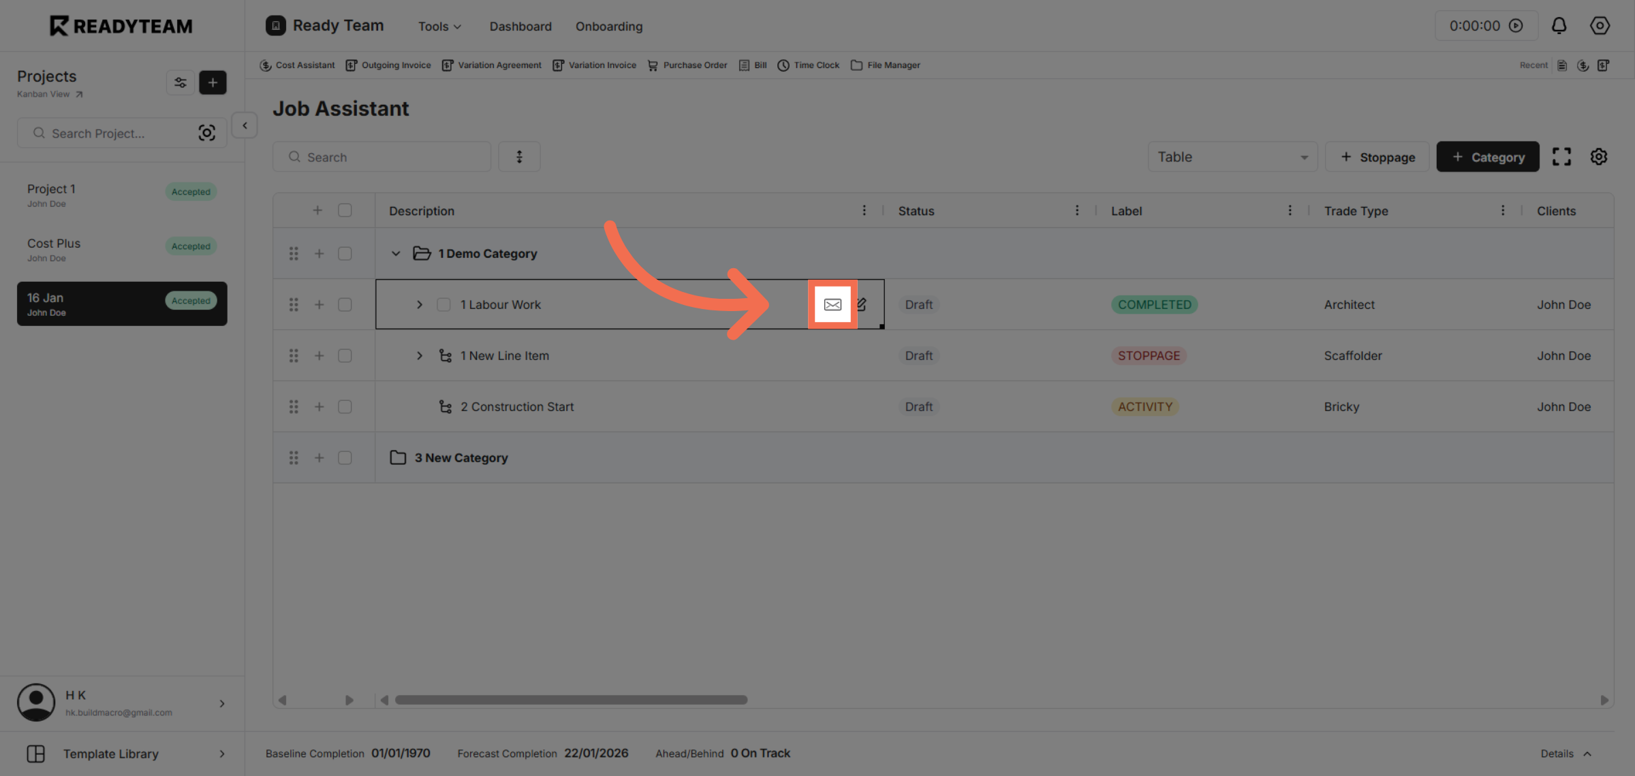Open the notifications bell
Viewport: 1635px width, 776px height.
pyautogui.click(x=1559, y=26)
